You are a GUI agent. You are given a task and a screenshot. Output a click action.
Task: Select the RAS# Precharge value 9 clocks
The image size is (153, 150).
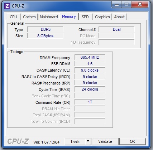click(x=90, y=83)
